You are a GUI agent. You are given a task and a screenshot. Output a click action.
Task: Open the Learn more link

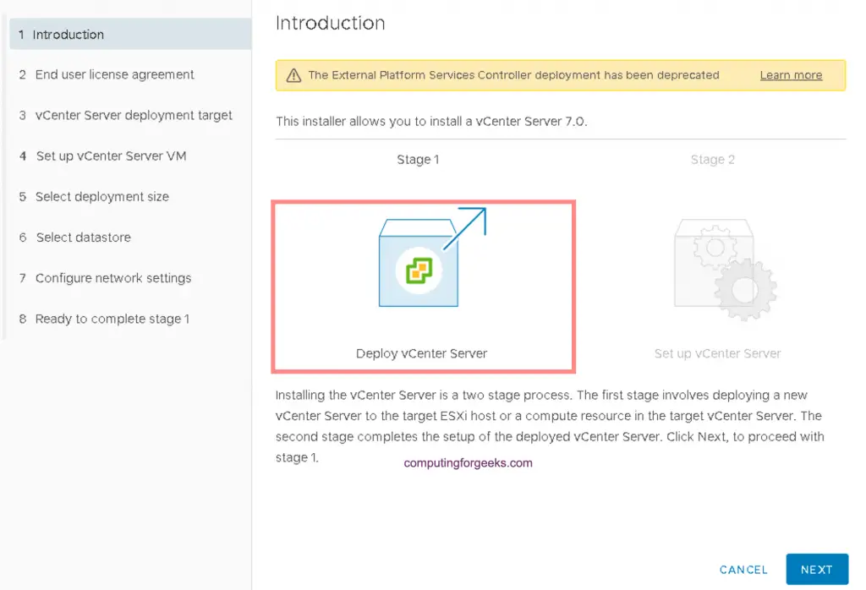click(791, 75)
